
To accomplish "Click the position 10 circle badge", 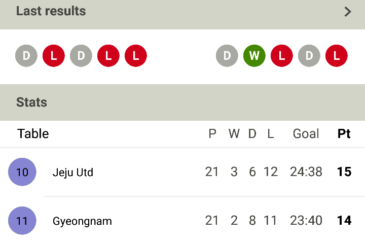I will point(22,172).
